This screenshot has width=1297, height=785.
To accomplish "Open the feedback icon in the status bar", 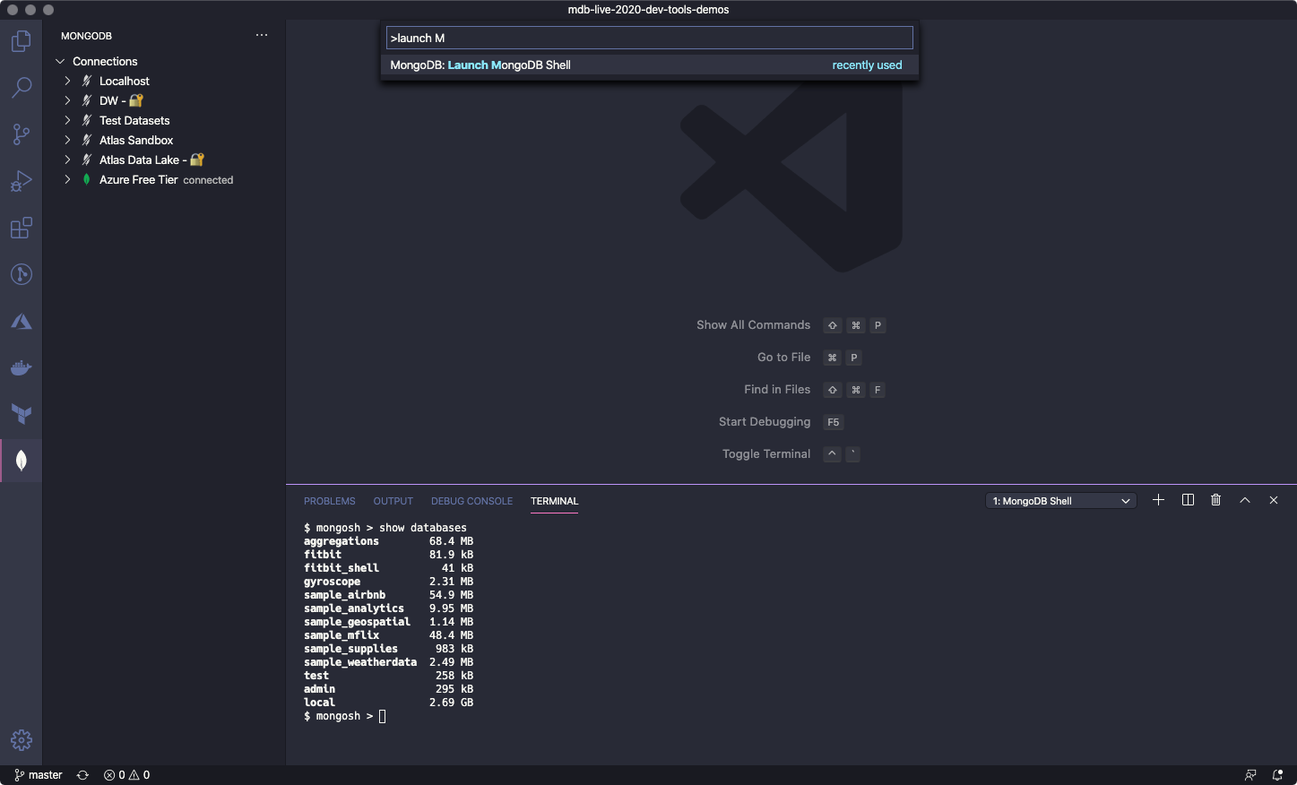I will [1250, 775].
